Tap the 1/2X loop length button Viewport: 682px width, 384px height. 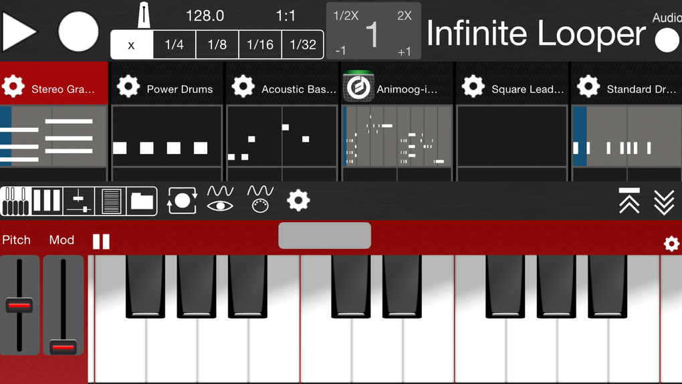346,16
